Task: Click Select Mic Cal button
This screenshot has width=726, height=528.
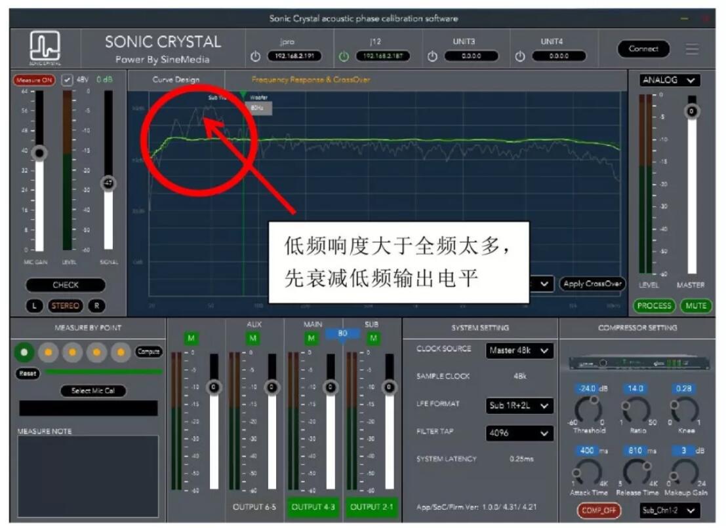Action: (x=92, y=390)
